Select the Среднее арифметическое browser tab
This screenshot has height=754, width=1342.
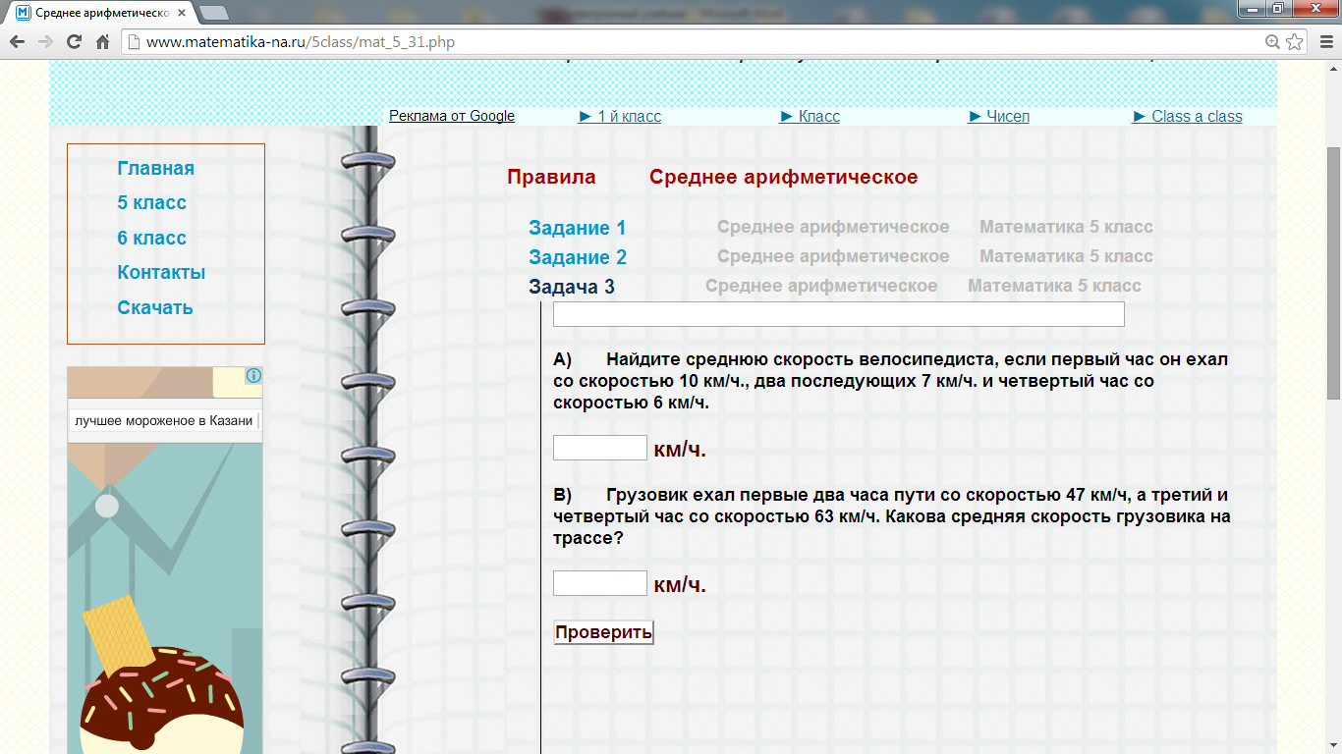click(x=101, y=14)
